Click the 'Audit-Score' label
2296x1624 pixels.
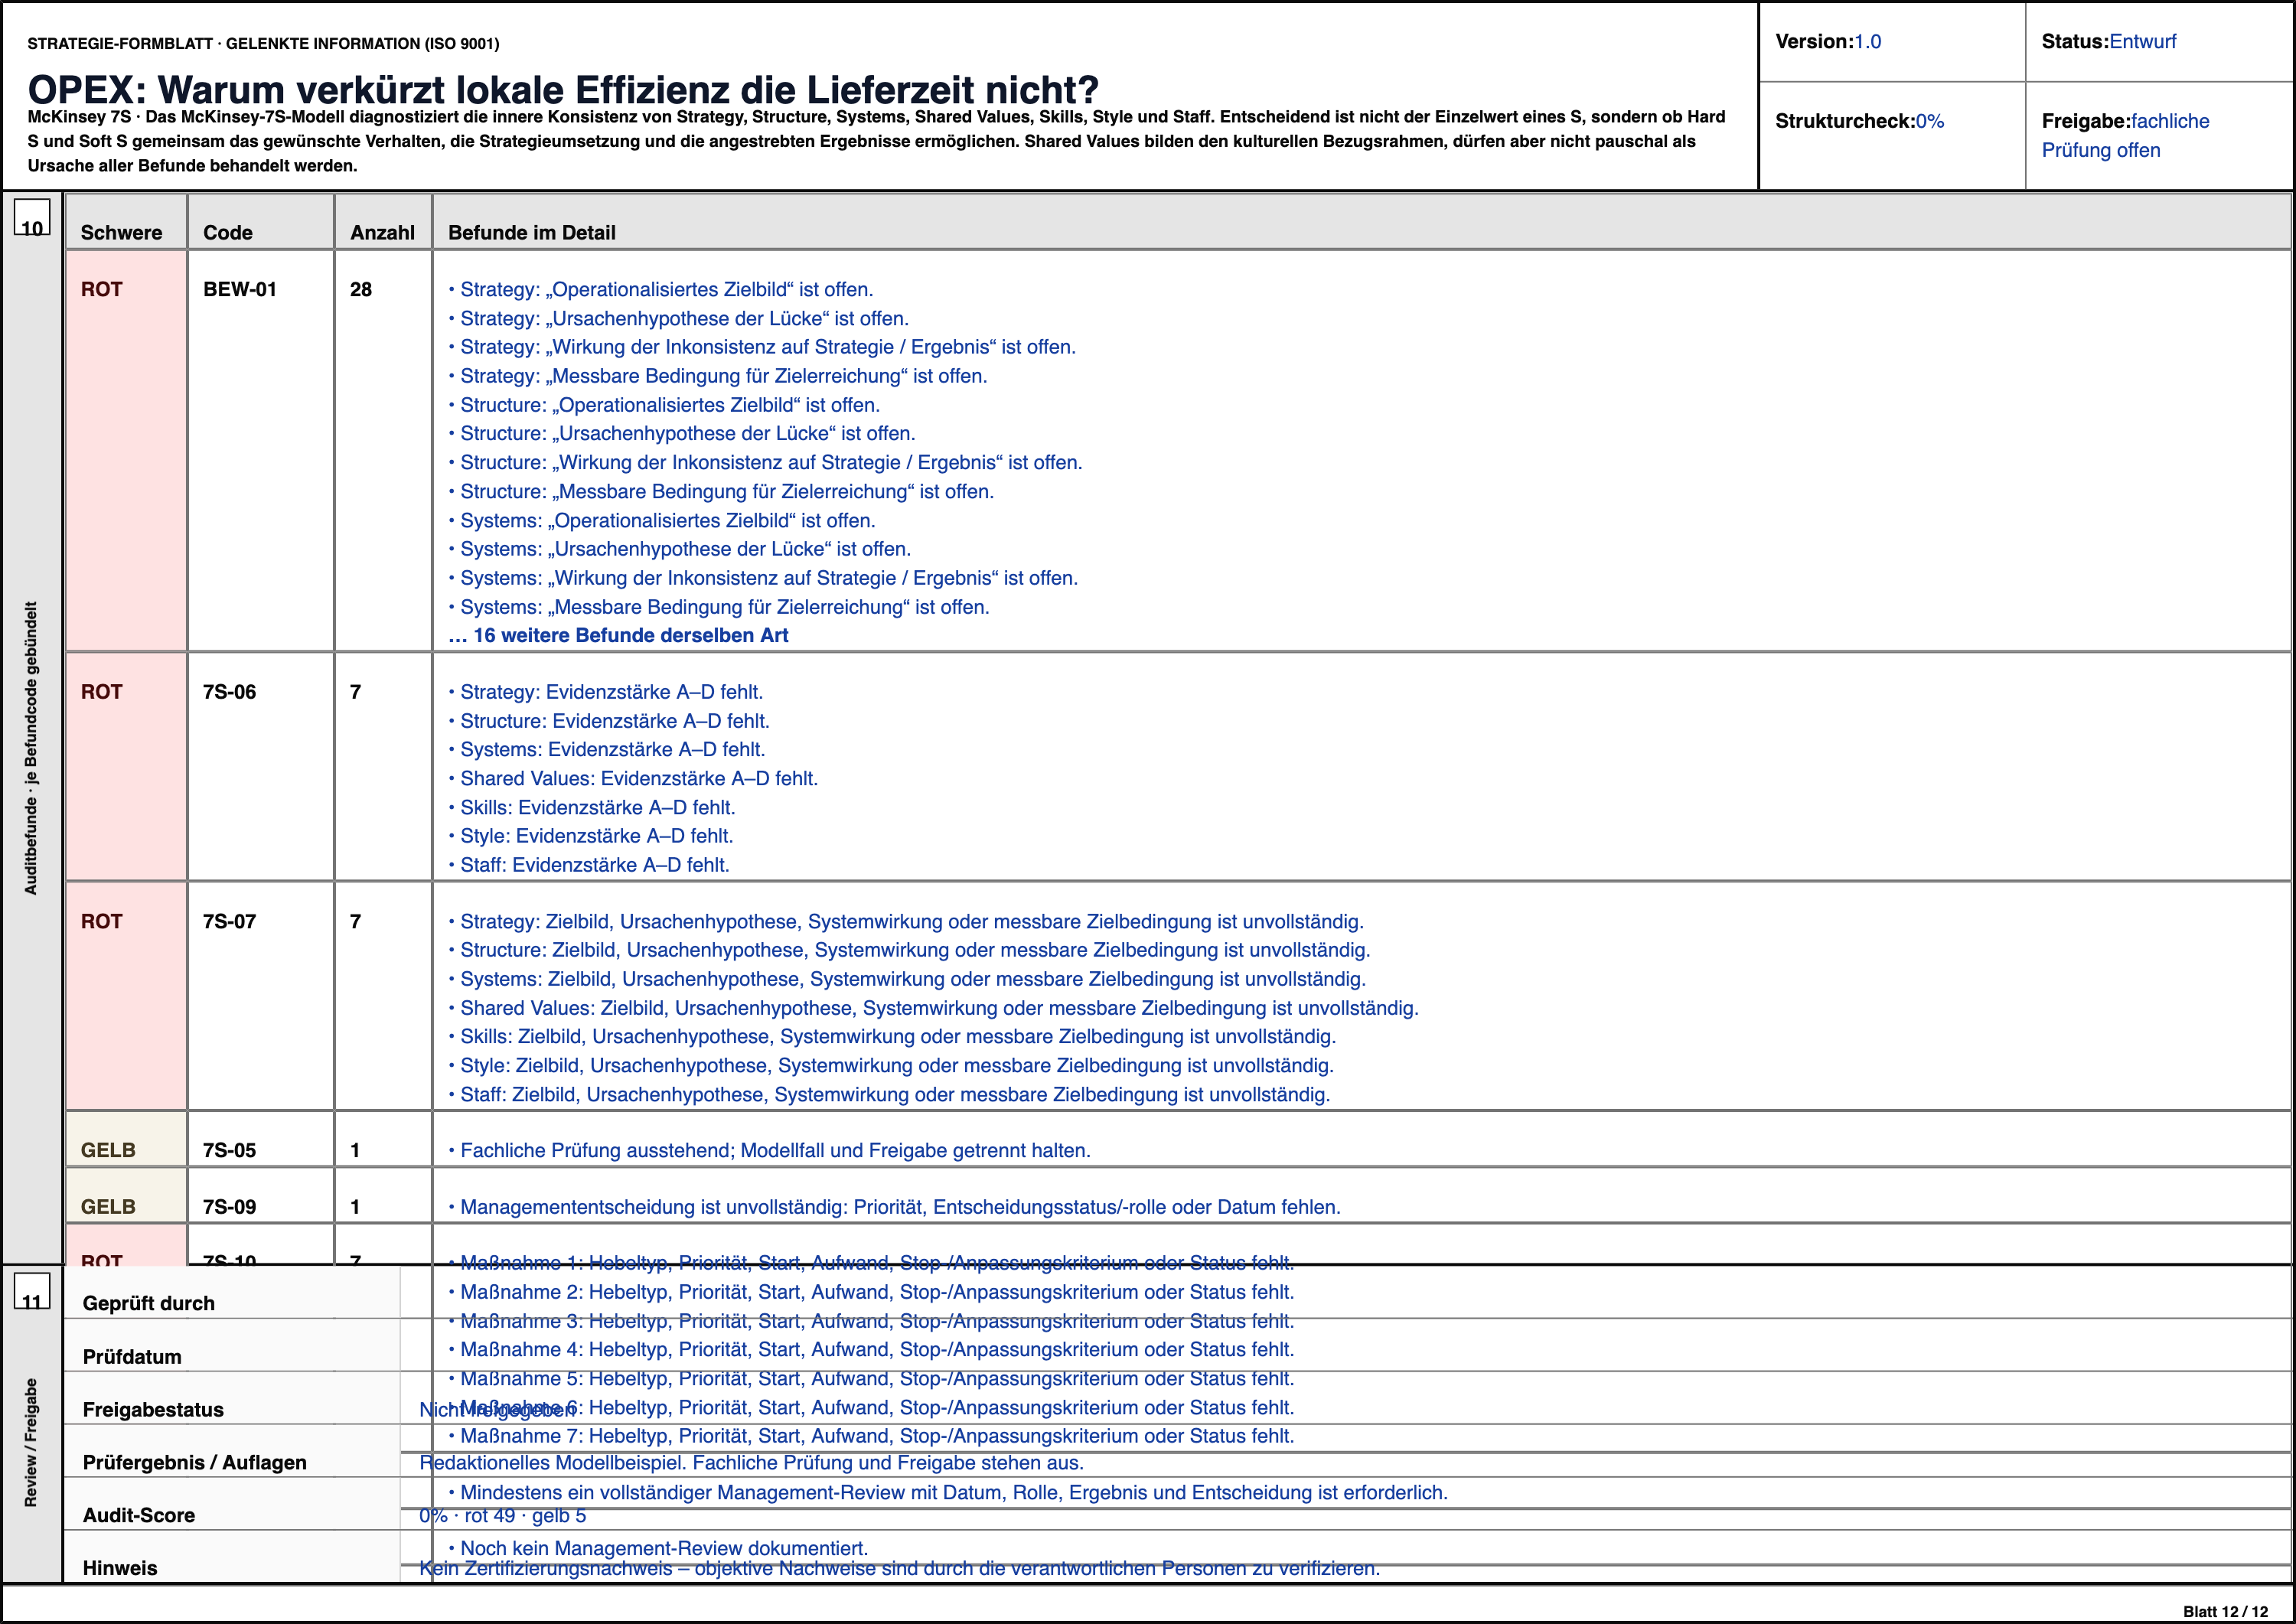pos(138,1515)
